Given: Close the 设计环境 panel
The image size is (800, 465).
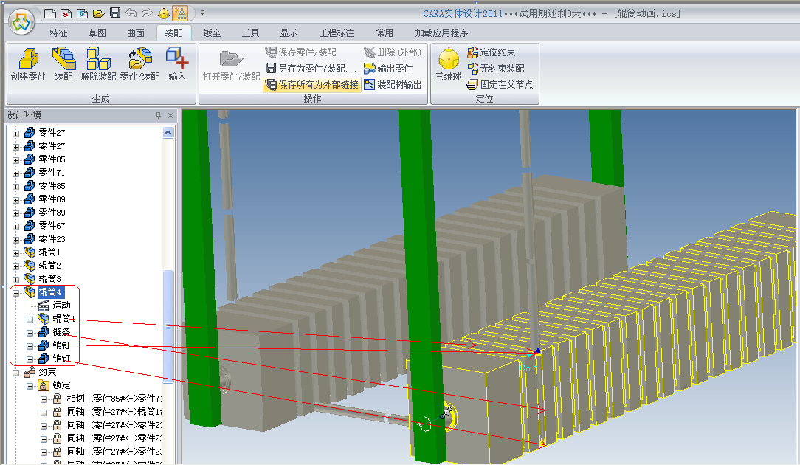Looking at the screenshot, I should click(x=170, y=115).
